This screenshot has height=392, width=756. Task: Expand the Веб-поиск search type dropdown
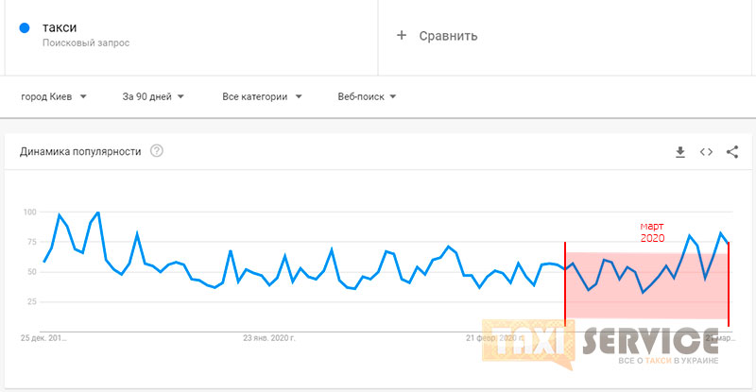point(367,96)
